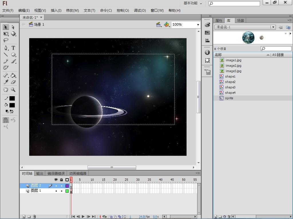Switch to the 动画编辑器 tab
This screenshot has width=293, height=219.
[78, 174]
